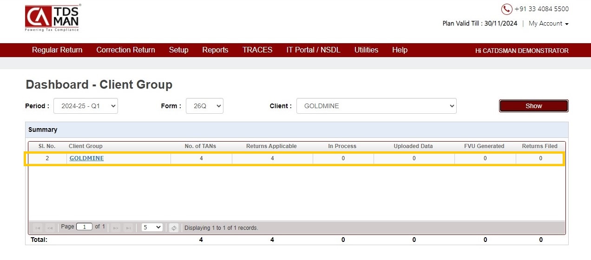Image resolution: width=591 pixels, height=260 pixels.
Task: Open the IT Portal / NSDL menu
Action: point(313,50)
